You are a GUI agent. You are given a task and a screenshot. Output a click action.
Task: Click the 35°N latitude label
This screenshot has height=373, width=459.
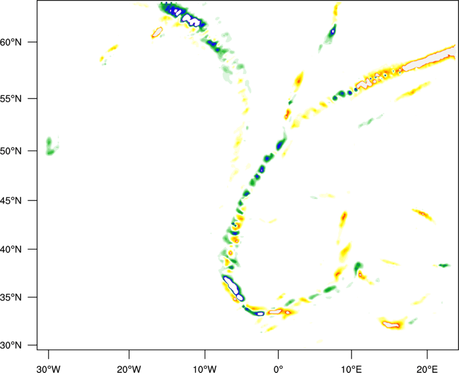[11, 297]
